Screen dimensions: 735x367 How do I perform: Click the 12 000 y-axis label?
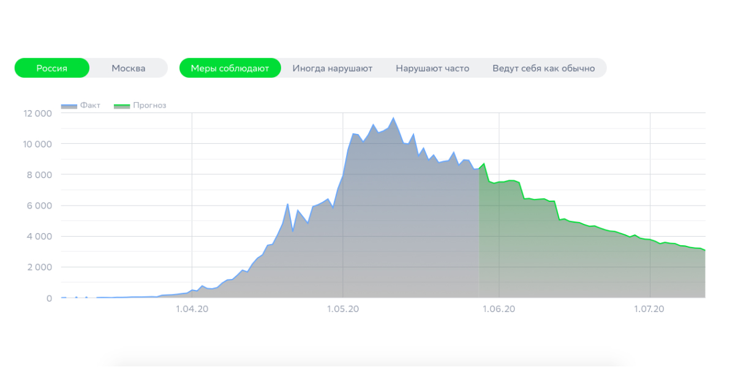click(x=37, y=113)
